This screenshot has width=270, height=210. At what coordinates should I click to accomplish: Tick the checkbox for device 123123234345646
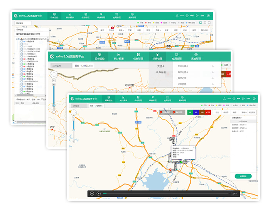click(21, 51)
